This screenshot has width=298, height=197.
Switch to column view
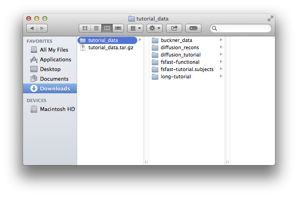coord(107,28)
